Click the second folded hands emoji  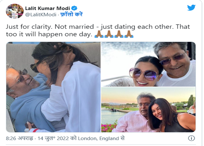109,34
